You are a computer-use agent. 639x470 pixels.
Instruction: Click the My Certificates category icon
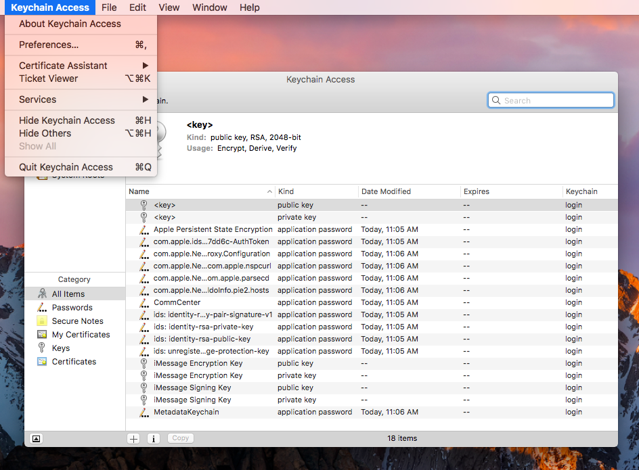coord(42,334)
